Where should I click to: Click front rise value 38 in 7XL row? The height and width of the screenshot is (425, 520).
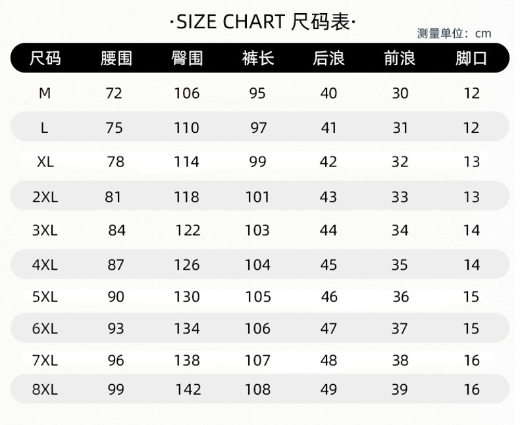pos(400,360)
